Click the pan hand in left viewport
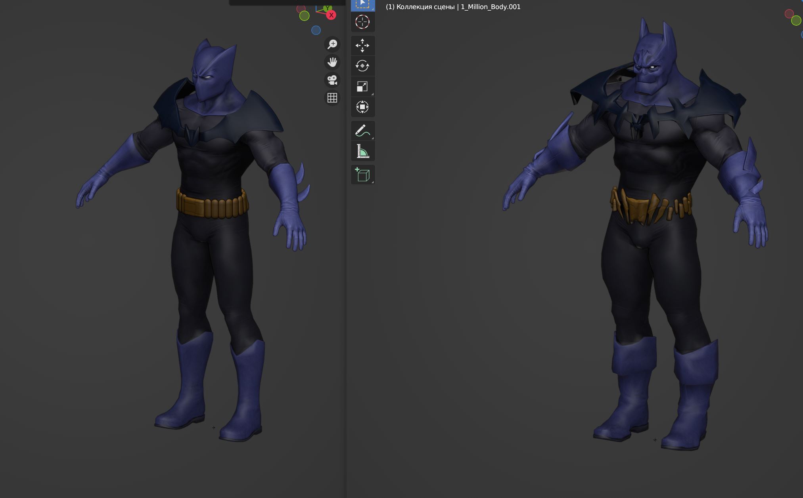This screenshot has width=803, height=498. (x=332, y=62)
